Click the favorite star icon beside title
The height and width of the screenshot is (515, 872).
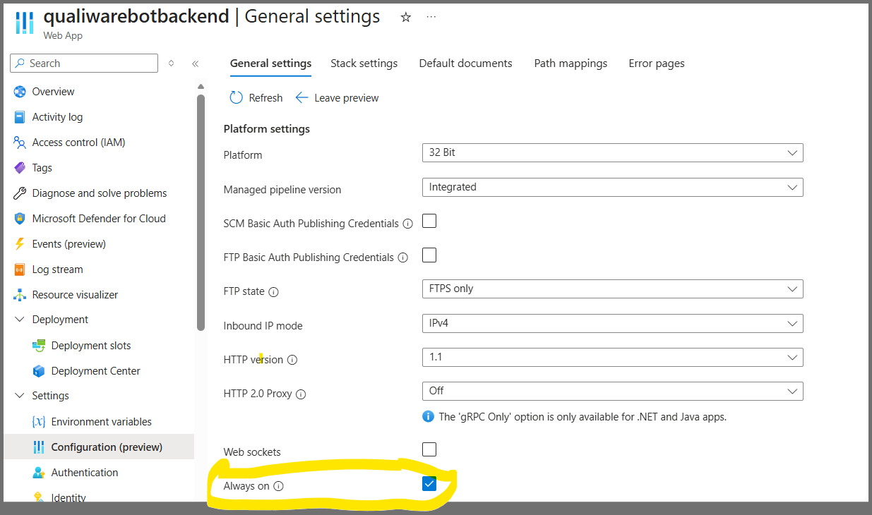click(x=405, y=17)
